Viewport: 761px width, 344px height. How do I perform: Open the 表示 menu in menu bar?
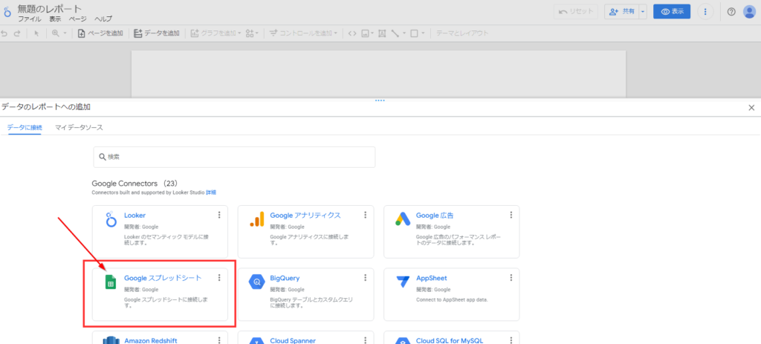(x=55, y=19)
